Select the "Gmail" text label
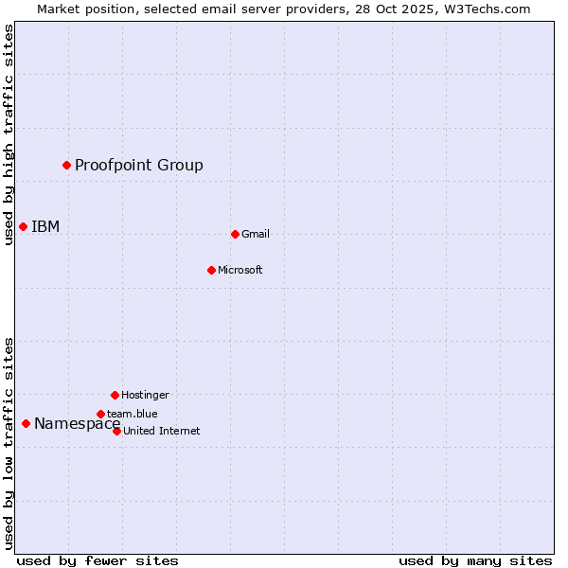Image resolution: width=568 pixels, height=568 pixels. 256,234
